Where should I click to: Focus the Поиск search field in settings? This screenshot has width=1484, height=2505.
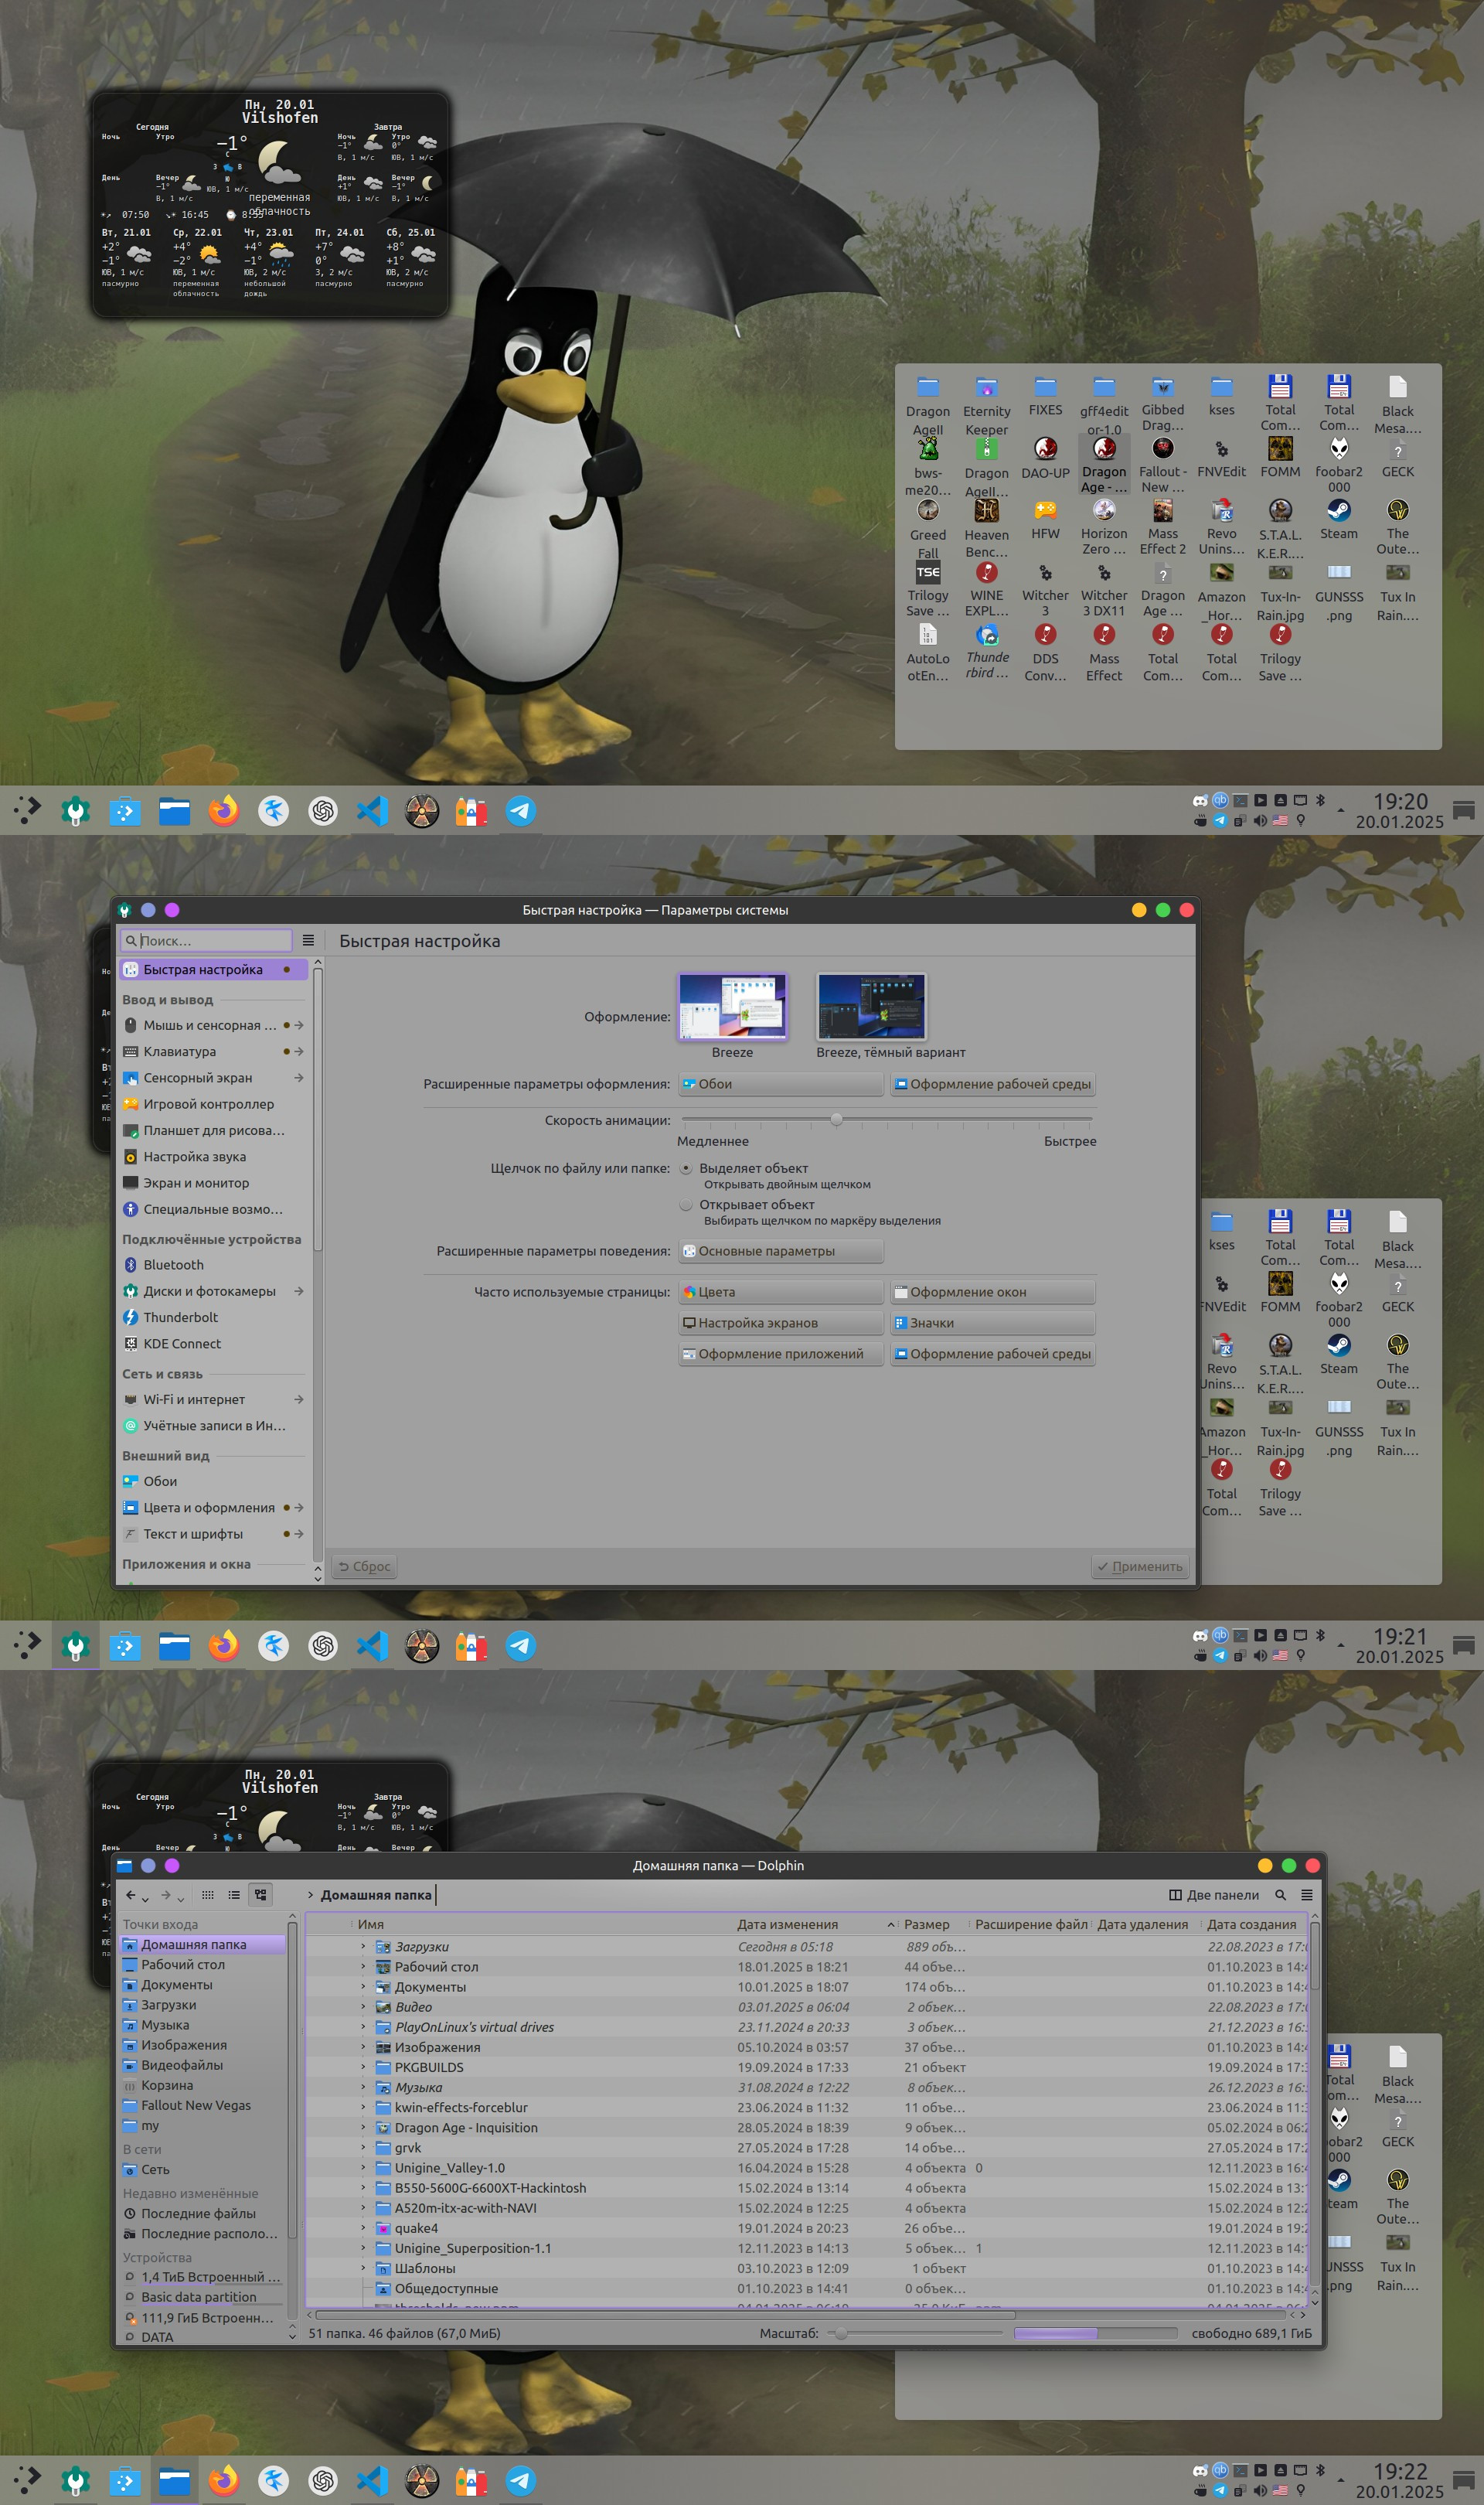click(x=207, y=940)
